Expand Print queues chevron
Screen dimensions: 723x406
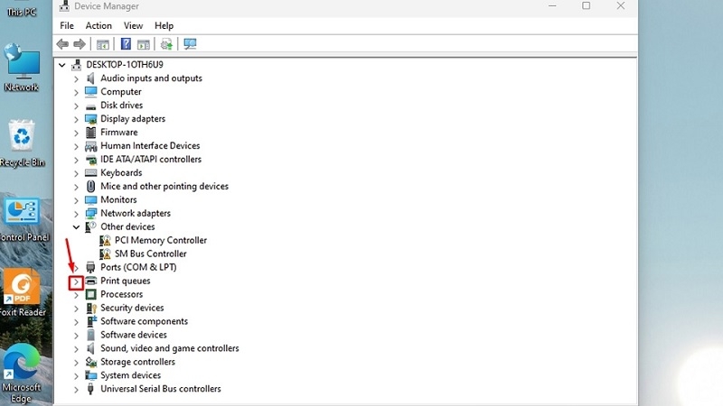click(x=76, y=281)
